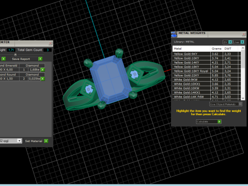
Task: Click the 4.21 grams value
Action: pyautogui.click(x=215, y=63)
